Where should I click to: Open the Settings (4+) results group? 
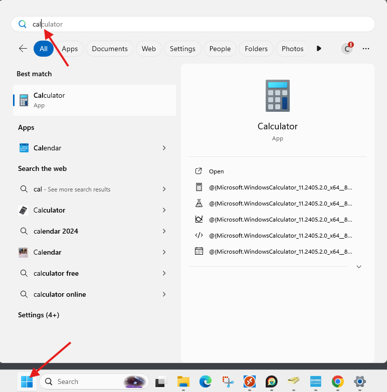39,315
